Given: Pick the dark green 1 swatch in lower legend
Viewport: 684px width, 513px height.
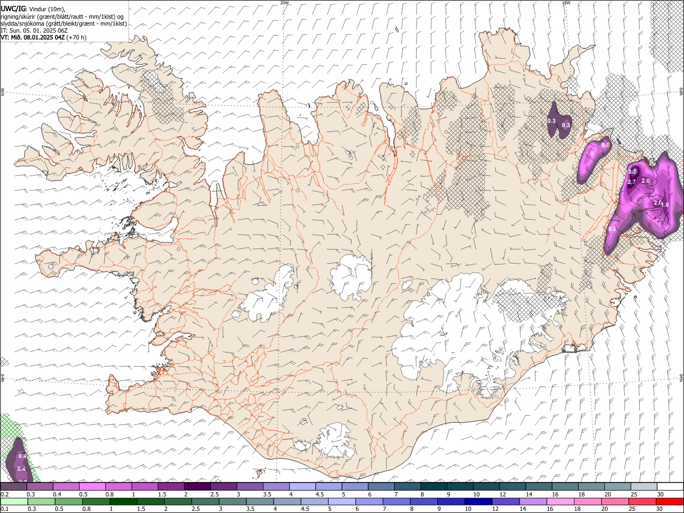Looking at the screenshot, I should click(123, 502).
